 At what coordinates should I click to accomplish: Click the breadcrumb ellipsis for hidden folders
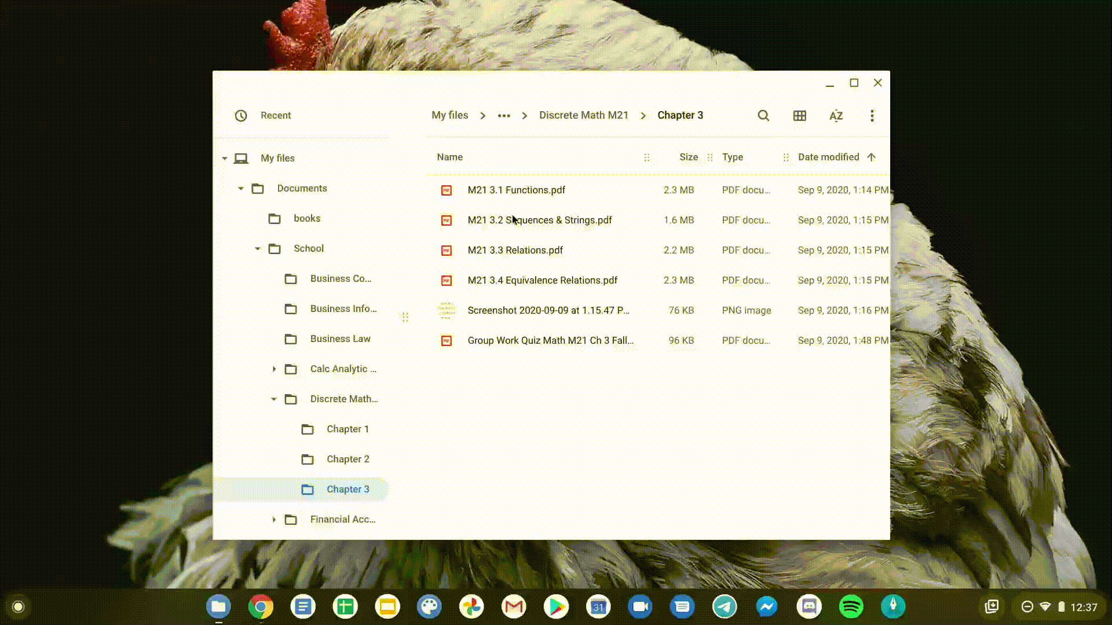point(504,116)
